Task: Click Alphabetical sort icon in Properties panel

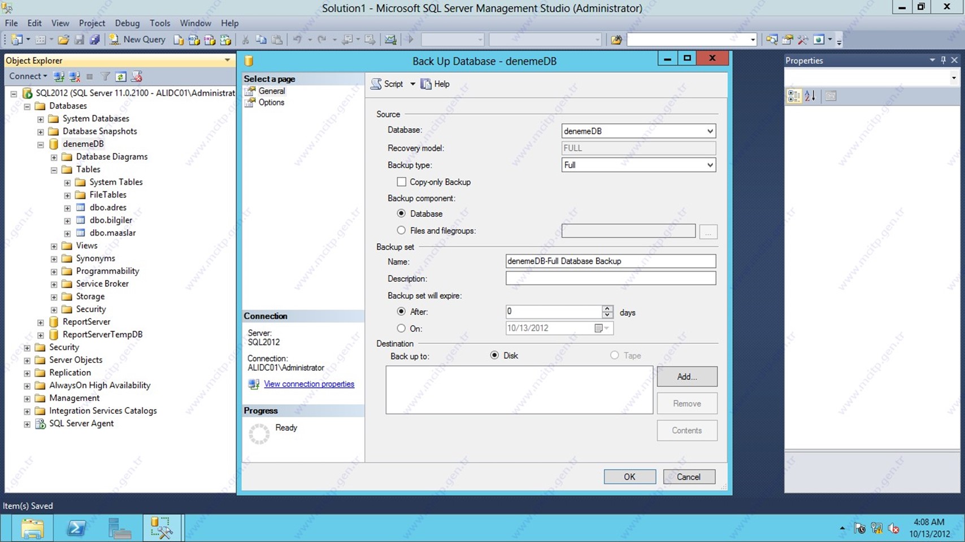Action: (x=810, y=96)
